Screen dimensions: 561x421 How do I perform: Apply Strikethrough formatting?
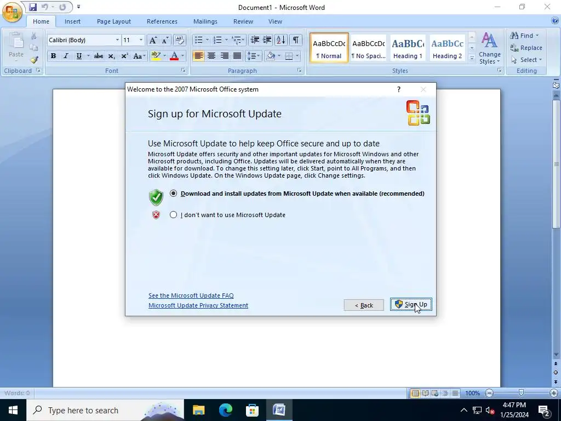coord(99,56)
